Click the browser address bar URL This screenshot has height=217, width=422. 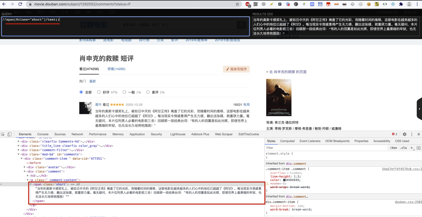82,4
